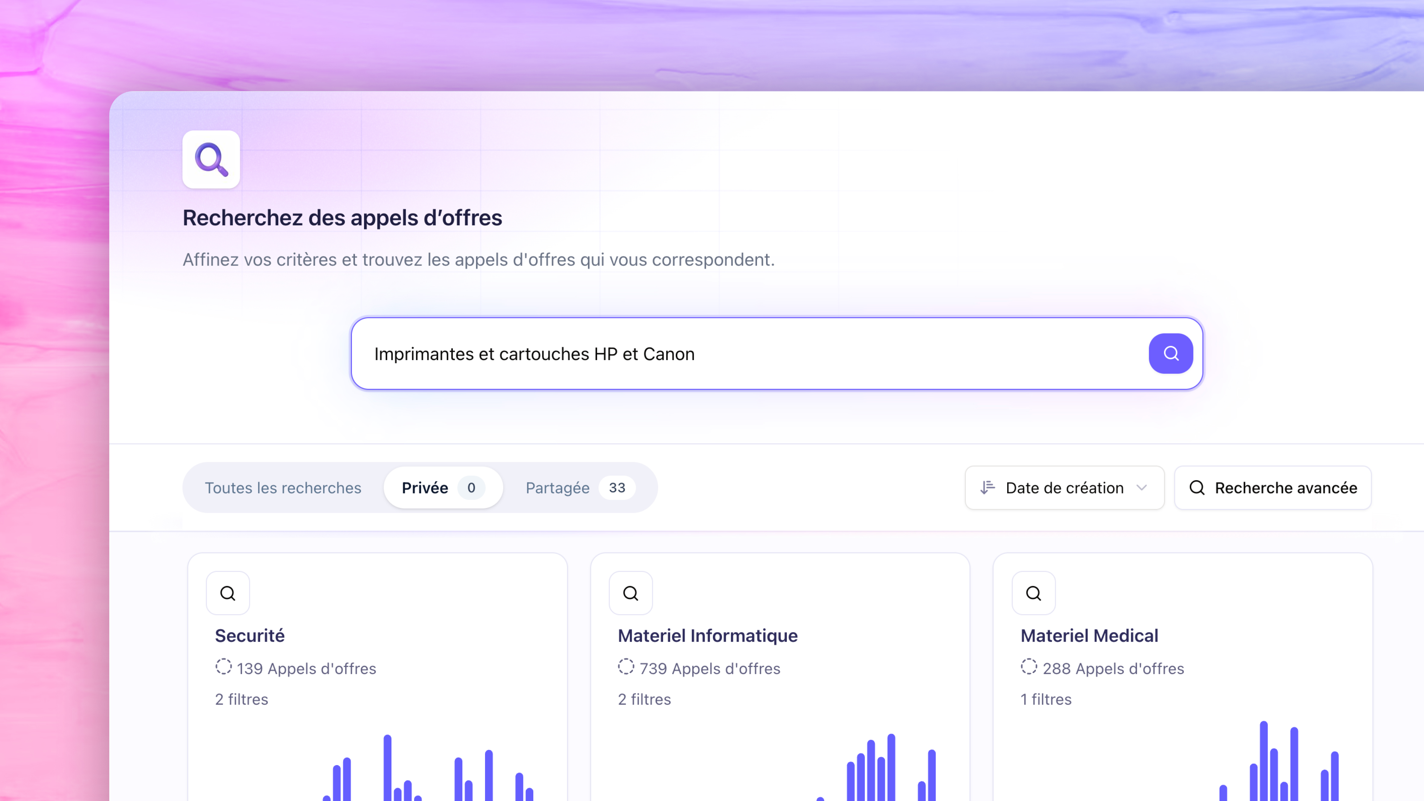1424x801 pixels.
Task: Click the 33 count badge on Partagée
Action: pyautogui.click(x=617, y=487)
